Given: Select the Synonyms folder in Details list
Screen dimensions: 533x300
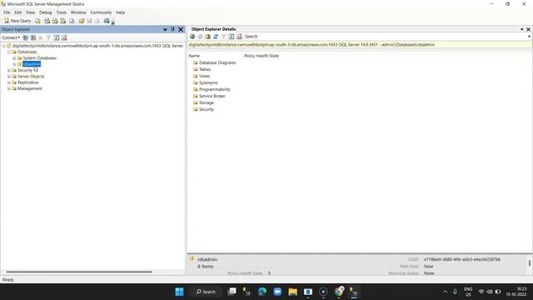Looking at the screenshot, I should (x=208, y=83).
